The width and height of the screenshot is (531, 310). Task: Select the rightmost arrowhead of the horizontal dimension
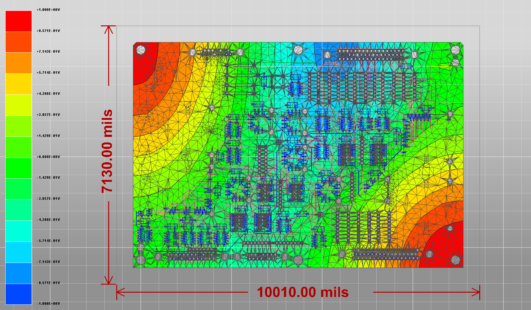click(477, 291)
